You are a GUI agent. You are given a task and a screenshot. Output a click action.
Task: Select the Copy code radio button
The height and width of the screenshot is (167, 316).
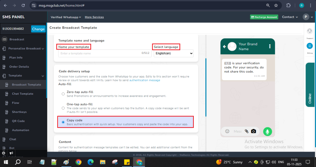[63, 122]
